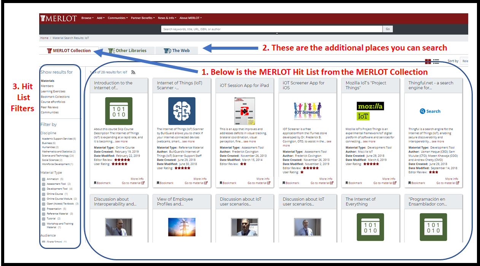Expand the Communities menu
Screen dimensions: 480x266
tap(117, 18)
